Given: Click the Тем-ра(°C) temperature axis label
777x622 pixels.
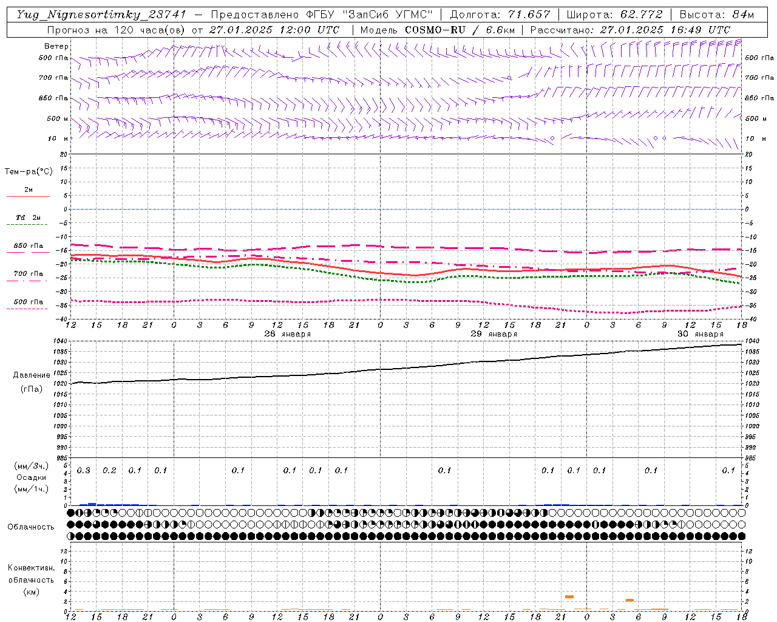Looking at the screenshot, I should pyautogui.click(x=29, y=172).
